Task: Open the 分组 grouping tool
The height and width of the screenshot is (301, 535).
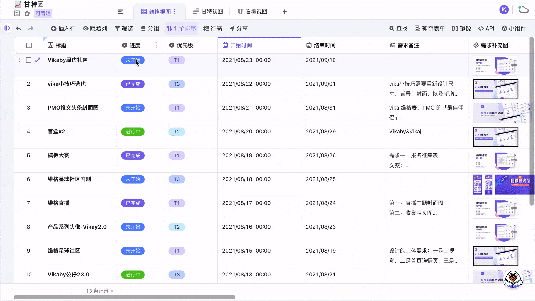Action: 150,28
